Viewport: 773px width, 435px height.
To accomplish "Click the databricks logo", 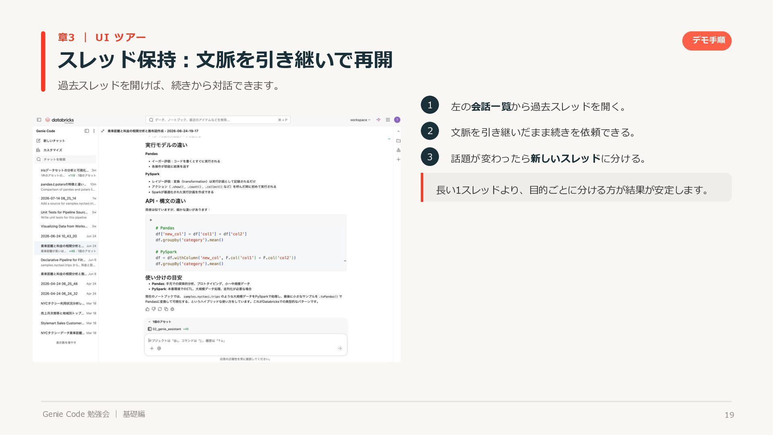I will click(60, 120).
